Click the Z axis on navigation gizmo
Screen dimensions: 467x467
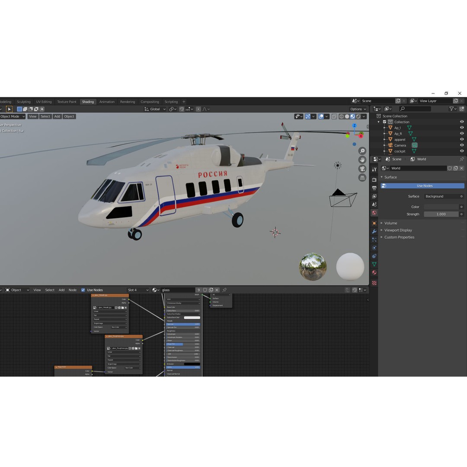(x=354, y=126)
